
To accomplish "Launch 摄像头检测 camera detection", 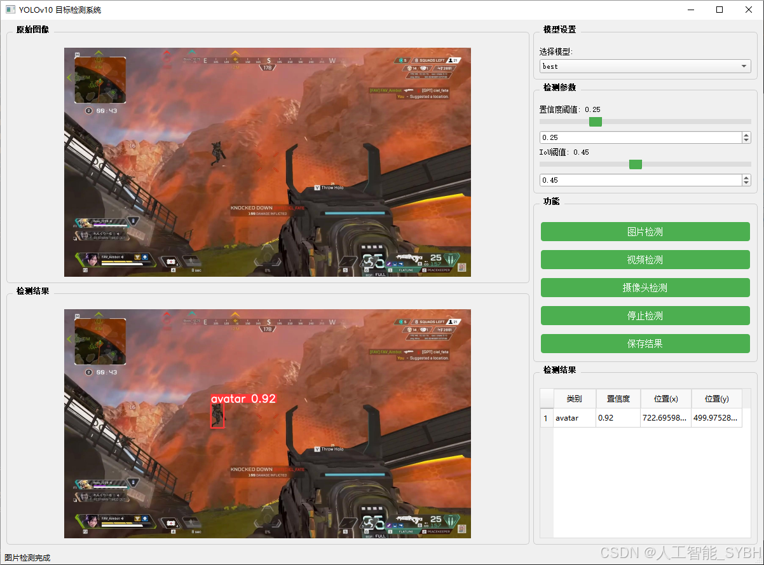I will click(x=645, y=288).
